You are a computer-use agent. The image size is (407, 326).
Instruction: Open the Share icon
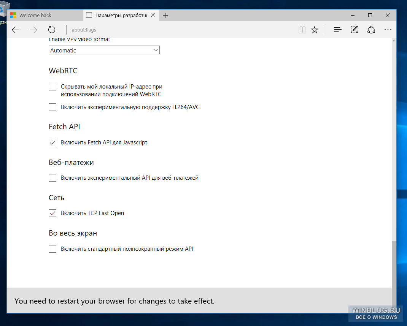371,30
